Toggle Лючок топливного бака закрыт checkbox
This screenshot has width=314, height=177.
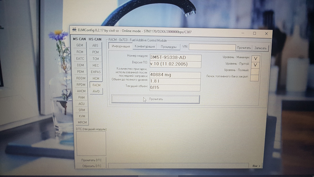(x=254, y=78)
